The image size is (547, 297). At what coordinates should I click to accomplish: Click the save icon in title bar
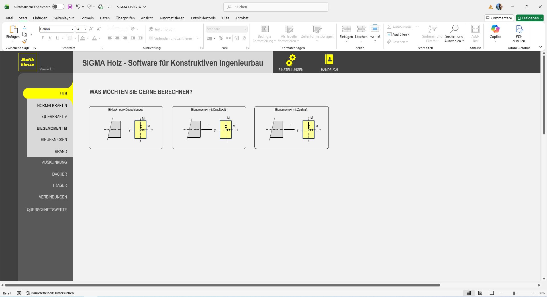70,7
